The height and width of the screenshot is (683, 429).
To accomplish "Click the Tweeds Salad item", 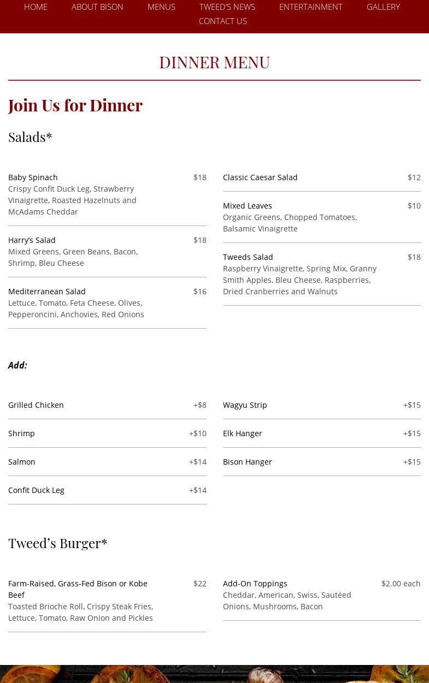I will [248, 257].
